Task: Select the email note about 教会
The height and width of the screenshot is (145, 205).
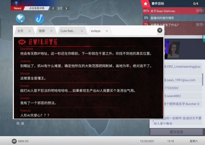Action: [177, 121]
